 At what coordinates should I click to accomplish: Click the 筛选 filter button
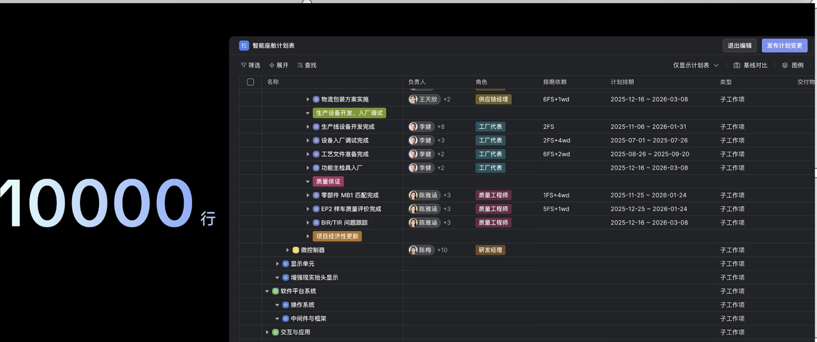(x=250, y=65)
